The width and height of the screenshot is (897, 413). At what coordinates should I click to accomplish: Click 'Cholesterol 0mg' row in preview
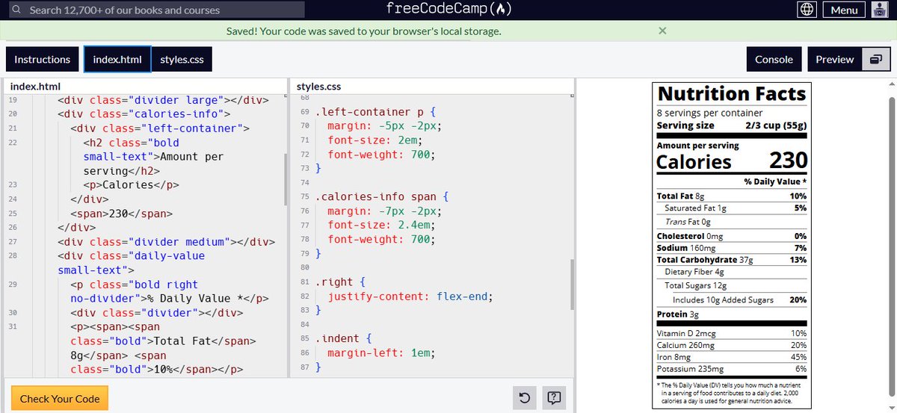[732, 236]
